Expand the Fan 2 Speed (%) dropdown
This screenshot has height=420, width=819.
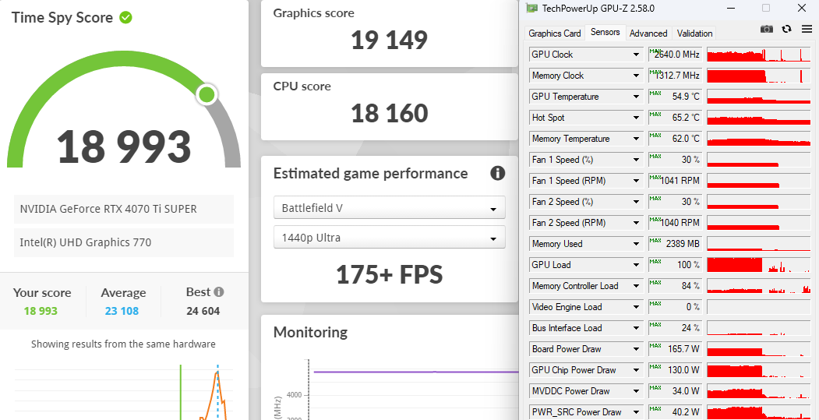(636, 202)
